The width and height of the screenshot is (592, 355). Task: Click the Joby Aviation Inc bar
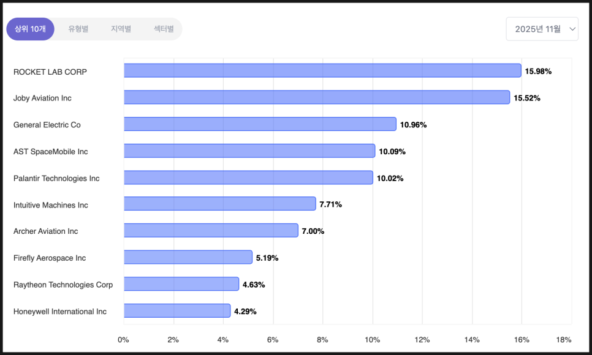pos(316,97)
